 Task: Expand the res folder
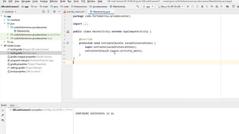5,42
